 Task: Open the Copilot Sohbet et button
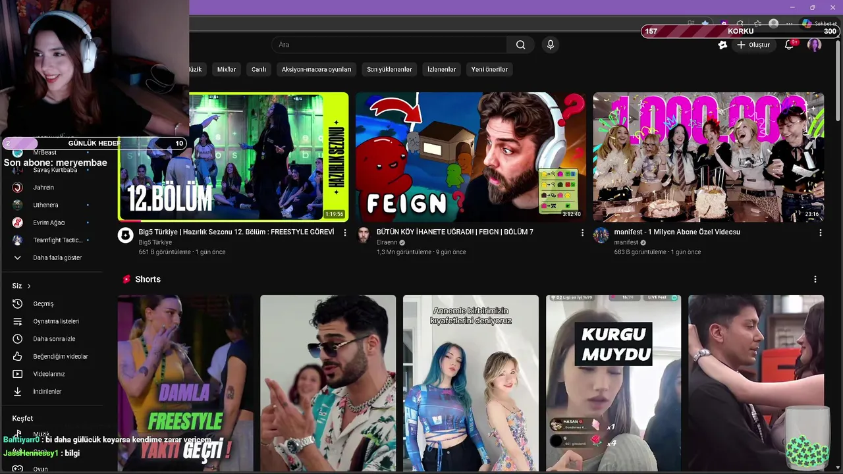tap(819, 23)
